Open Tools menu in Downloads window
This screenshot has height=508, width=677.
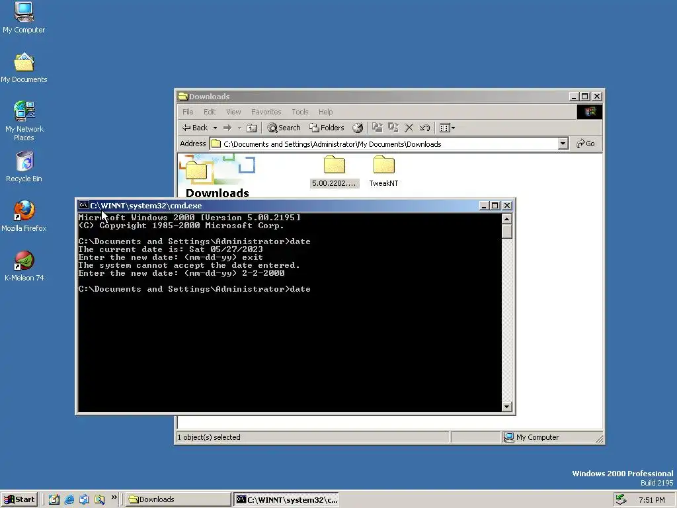[x=299, y=112]
